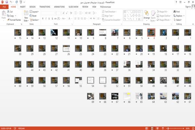Clear all formatting eraser icon
This screenshot has height=130, width=195.
click(71, 13)
